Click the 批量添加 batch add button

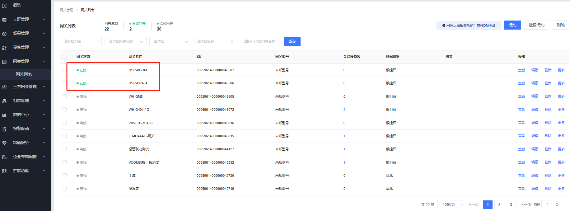click(536, 25)
